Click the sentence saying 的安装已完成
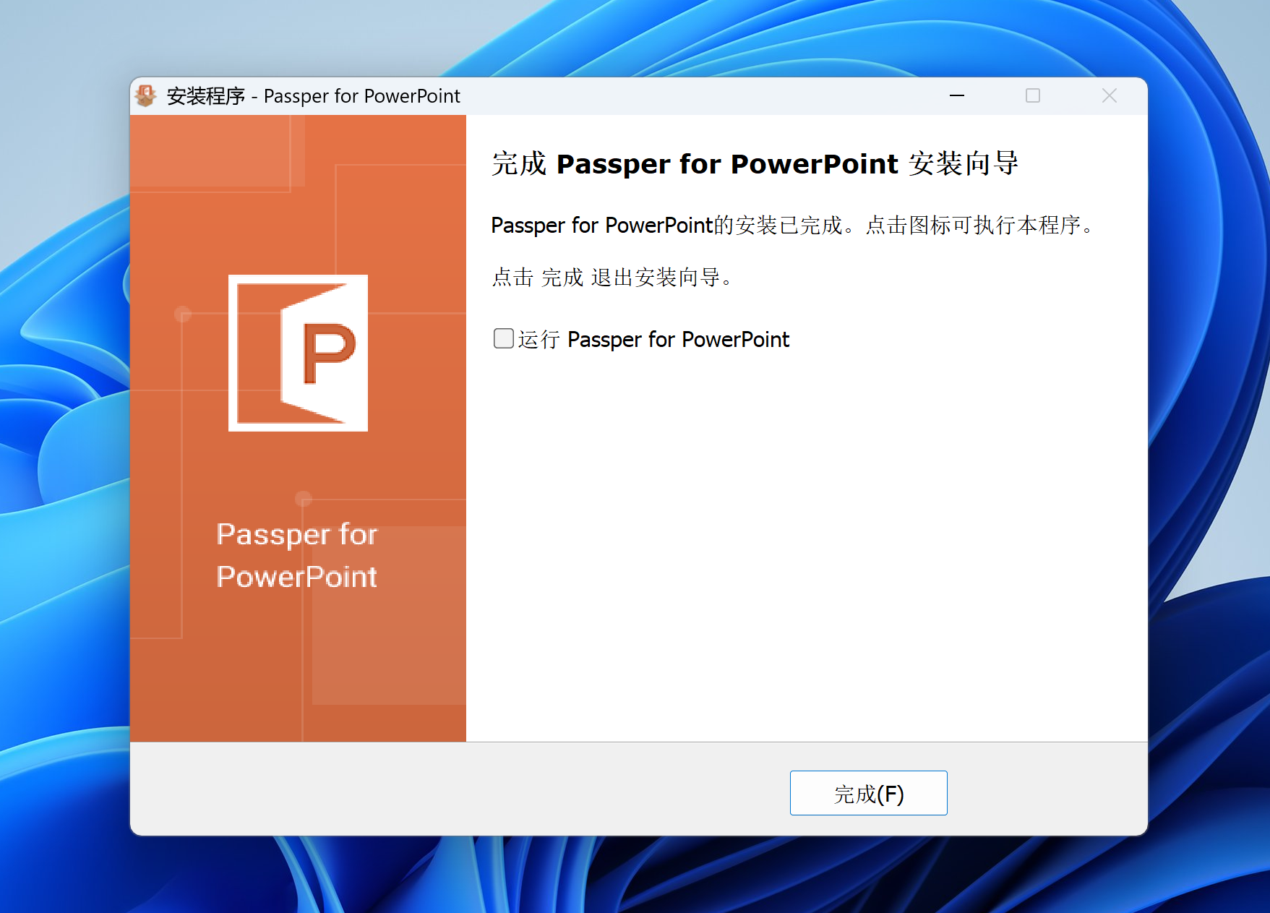Viewport: 1270px width, 913px height. click(792, 226)
